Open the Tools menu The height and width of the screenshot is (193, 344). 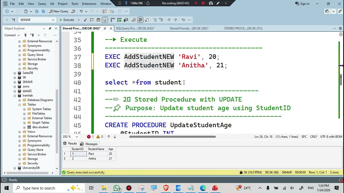75,4
